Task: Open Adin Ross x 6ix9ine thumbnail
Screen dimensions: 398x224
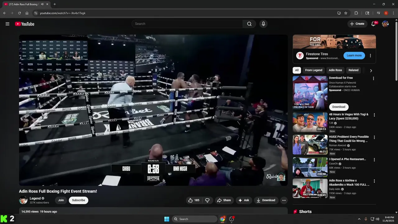Action: click(x=310, y=189)
